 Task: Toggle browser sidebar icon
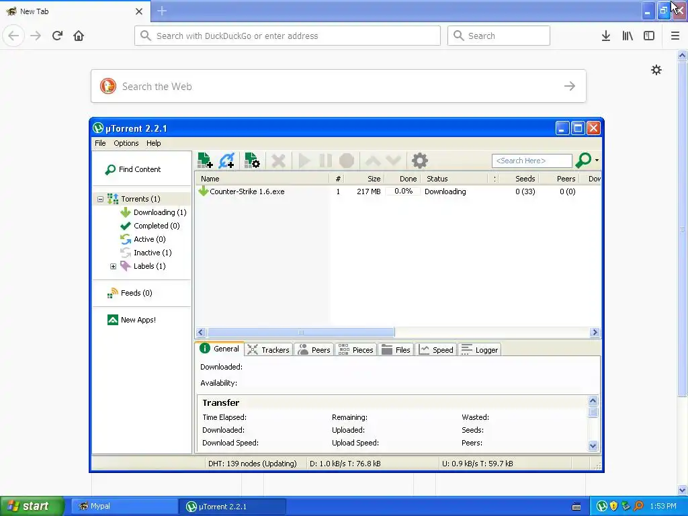pyautogui.click(x=649, y=36)
